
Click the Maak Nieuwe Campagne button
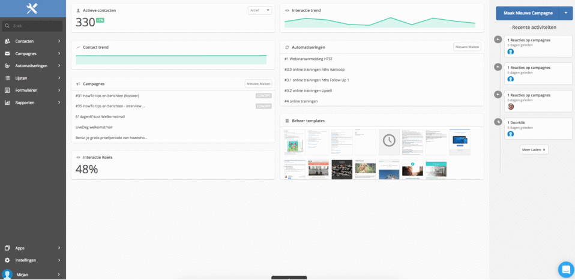click(x=528, y=13)
